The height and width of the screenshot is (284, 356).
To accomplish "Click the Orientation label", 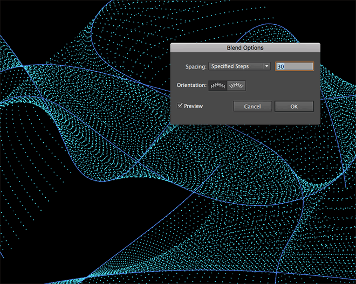I will [191, 85].
